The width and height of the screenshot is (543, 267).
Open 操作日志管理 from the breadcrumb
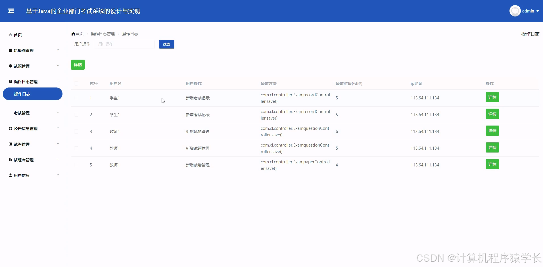click(103, 34)
